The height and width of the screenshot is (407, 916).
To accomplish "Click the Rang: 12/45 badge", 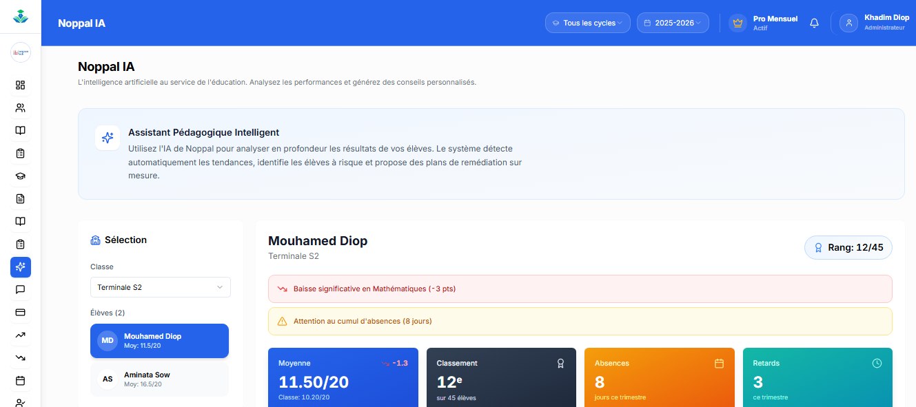I will [x=848, y=247].
